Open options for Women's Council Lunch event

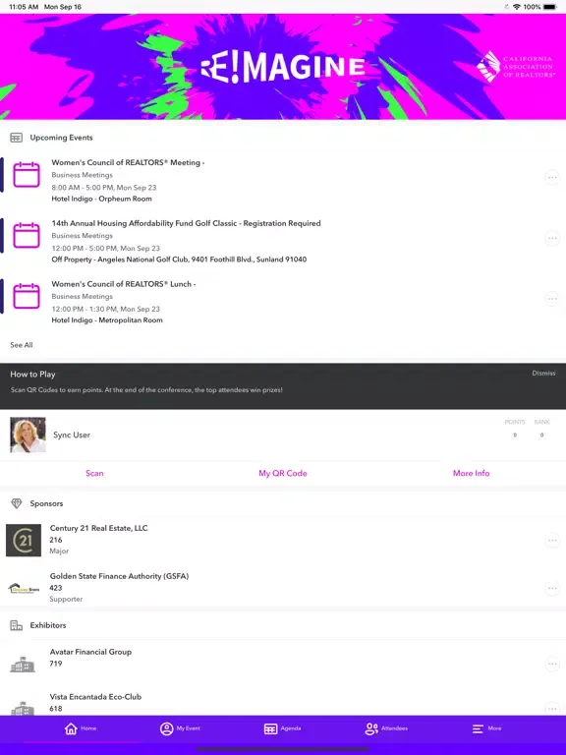(x=552, y=299)
